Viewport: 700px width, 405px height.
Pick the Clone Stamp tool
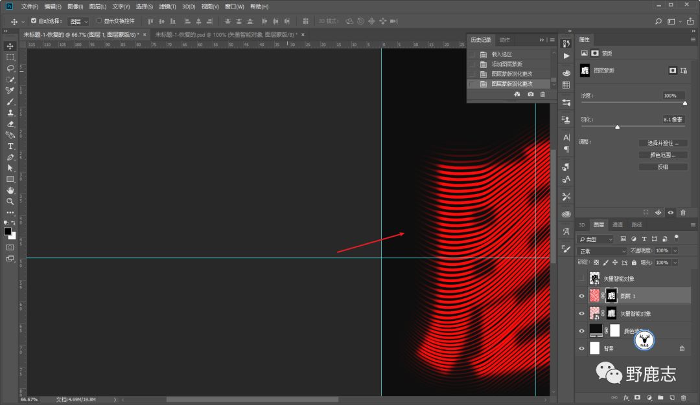10,113
